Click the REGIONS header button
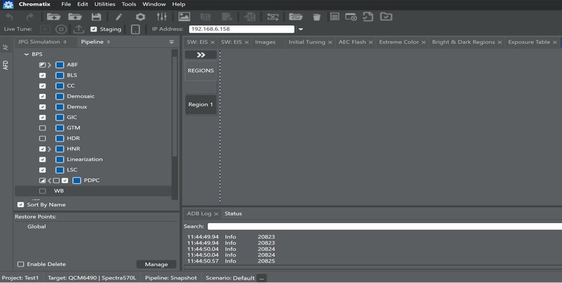 201,70
